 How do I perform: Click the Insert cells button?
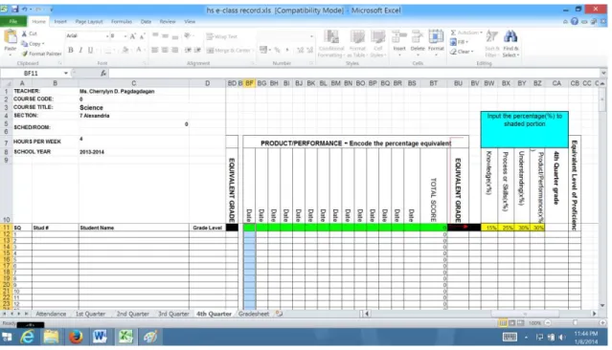399,43
